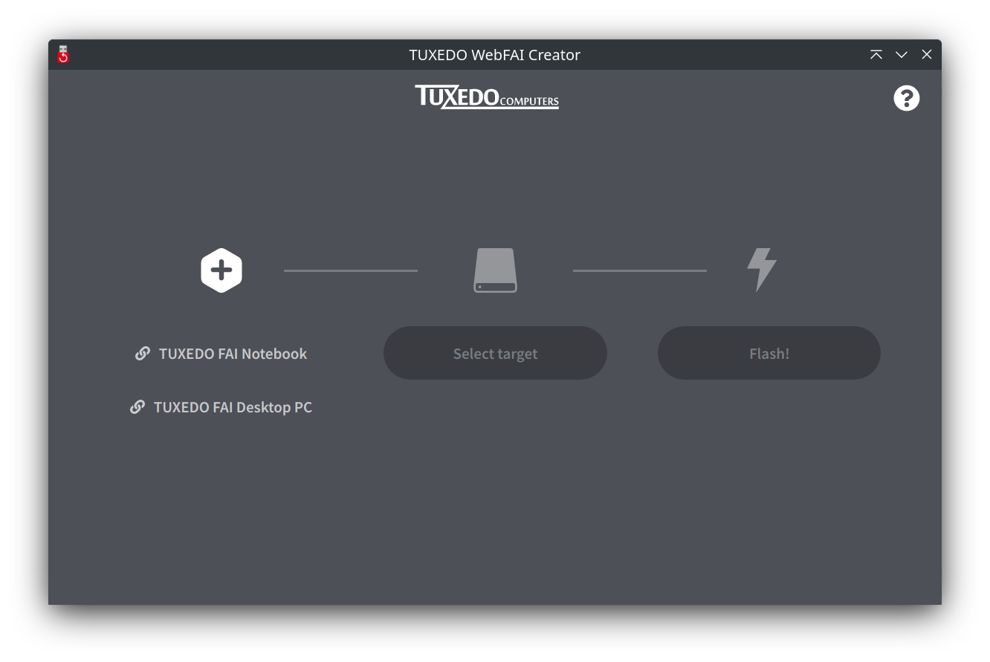
Task: Click the Select target button
Action: click(495, 353)
